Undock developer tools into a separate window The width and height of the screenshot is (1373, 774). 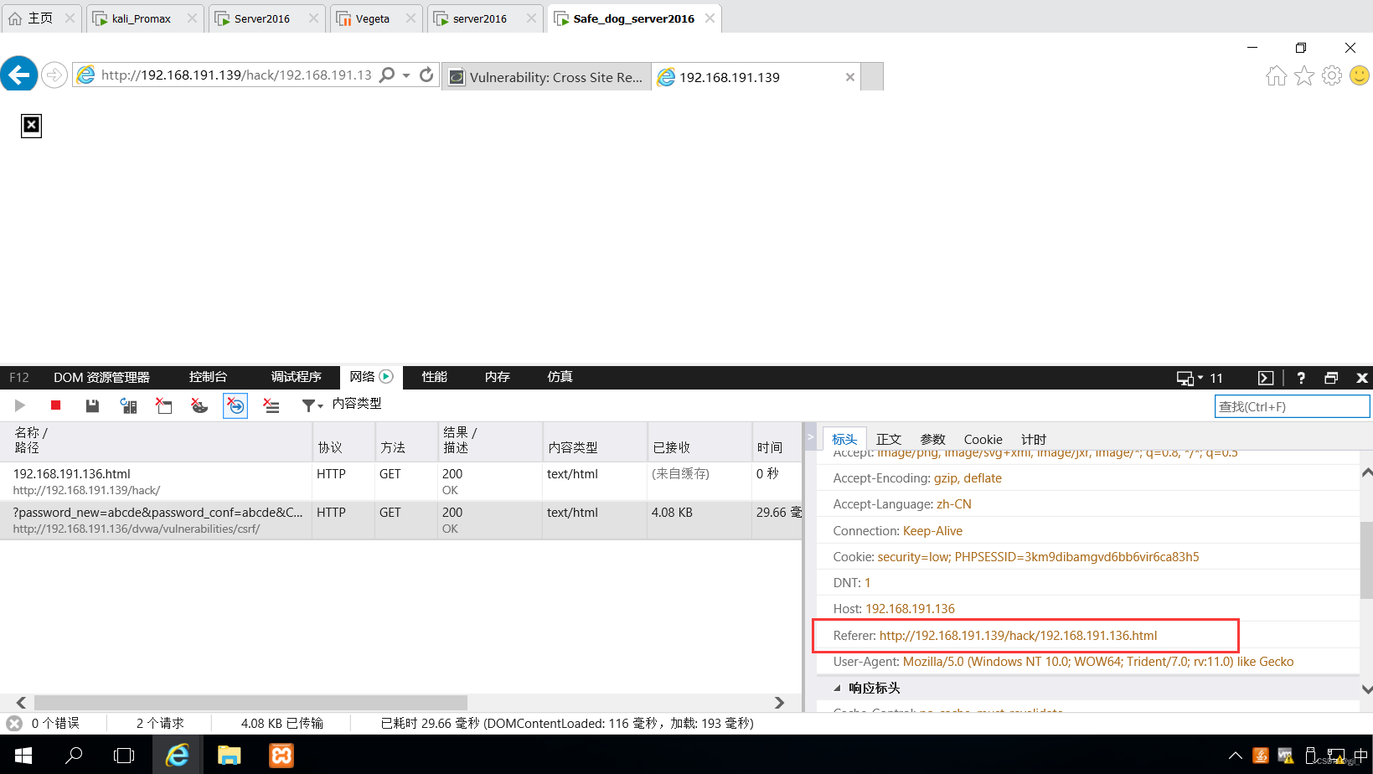1331,377
